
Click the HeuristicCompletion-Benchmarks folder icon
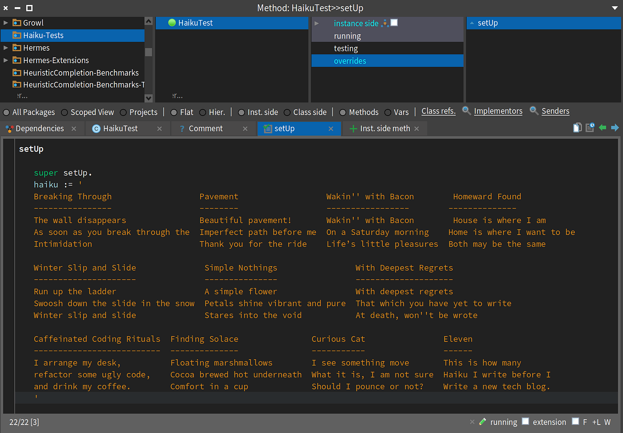pyautogui.click(x=17, y=72)
